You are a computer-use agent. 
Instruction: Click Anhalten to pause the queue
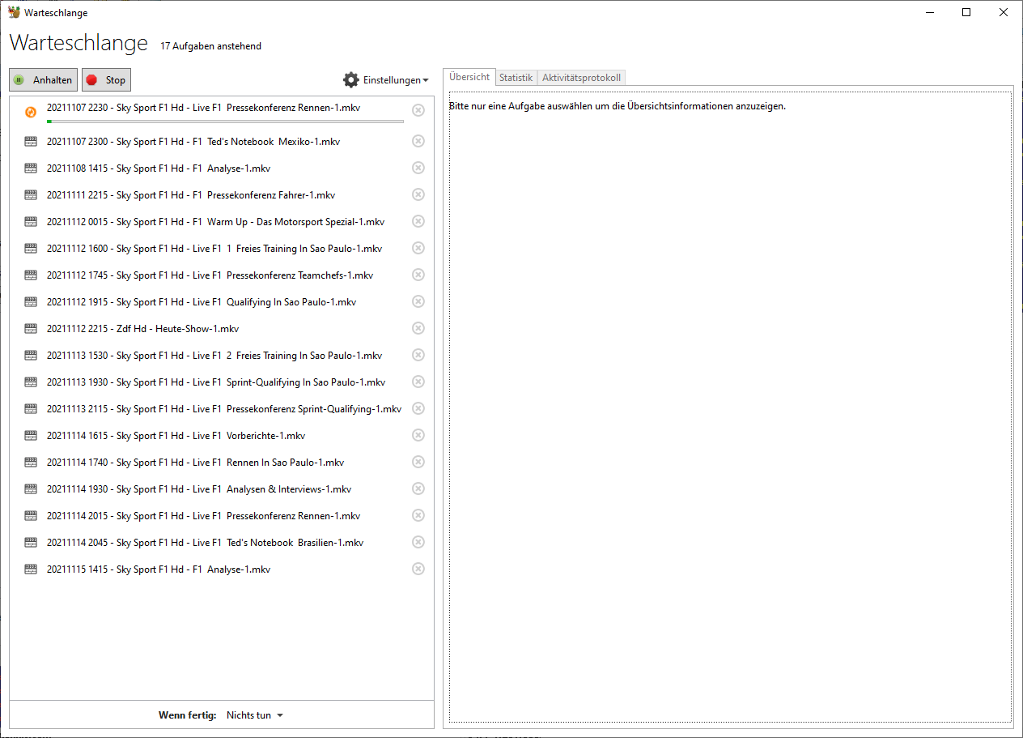coord(43,79)
